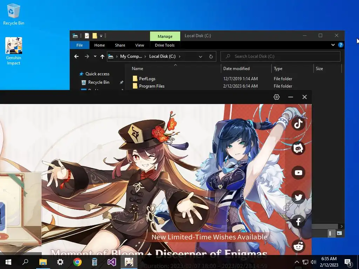Expand chevron after Local Disk (C:) breadcrumb
Viewport: 359px width, 269px height.
(x=179, y=56)
